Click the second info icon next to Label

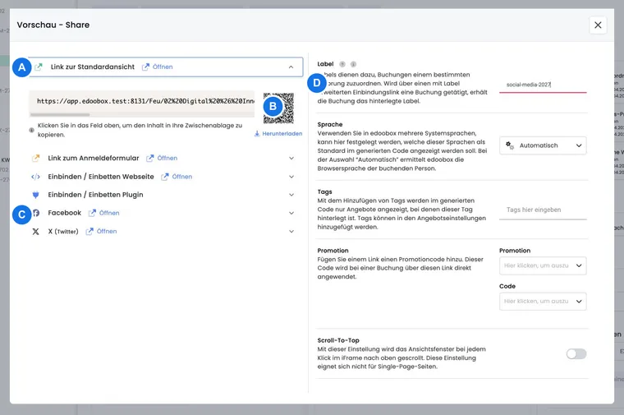click(353, 64)
